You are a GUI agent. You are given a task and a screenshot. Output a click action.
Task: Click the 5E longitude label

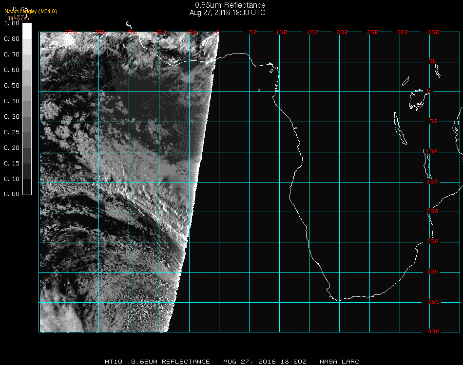pos(253,32)
